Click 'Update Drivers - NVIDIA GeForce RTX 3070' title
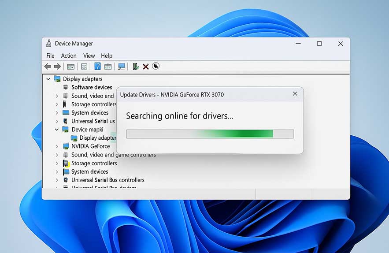The image size is (389, 253). point(172,95)
